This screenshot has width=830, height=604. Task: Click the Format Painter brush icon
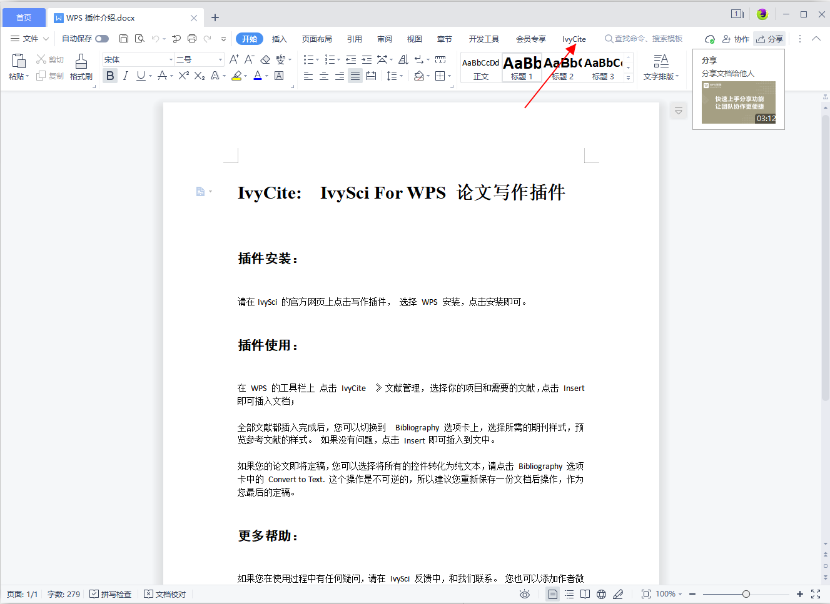[81, 61]
